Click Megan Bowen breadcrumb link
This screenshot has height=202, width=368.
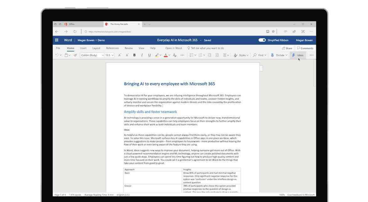pos(86,40)
